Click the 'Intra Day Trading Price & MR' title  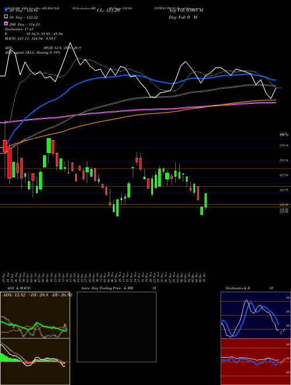click(x=107, y=288)
